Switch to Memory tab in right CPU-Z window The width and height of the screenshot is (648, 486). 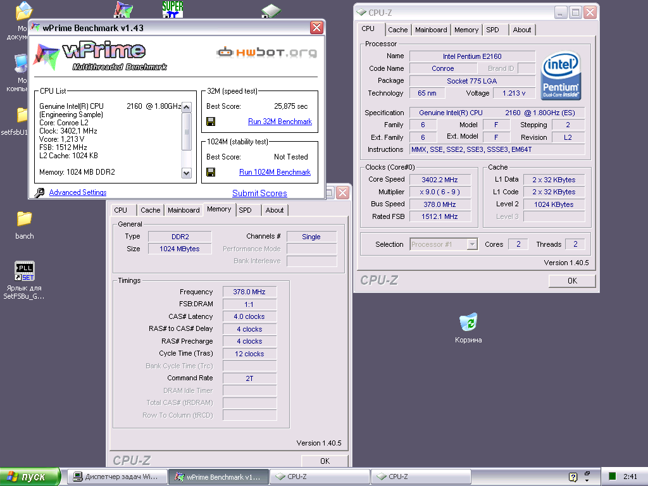pyautogui.click(x=466, y=30)
